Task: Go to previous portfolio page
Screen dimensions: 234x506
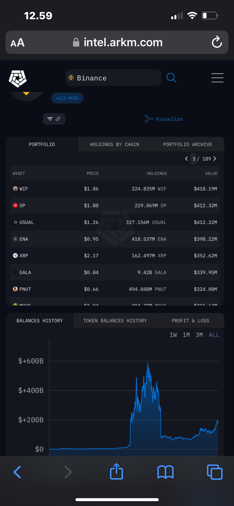Action: pyautogui.click(x=187, y=159)
